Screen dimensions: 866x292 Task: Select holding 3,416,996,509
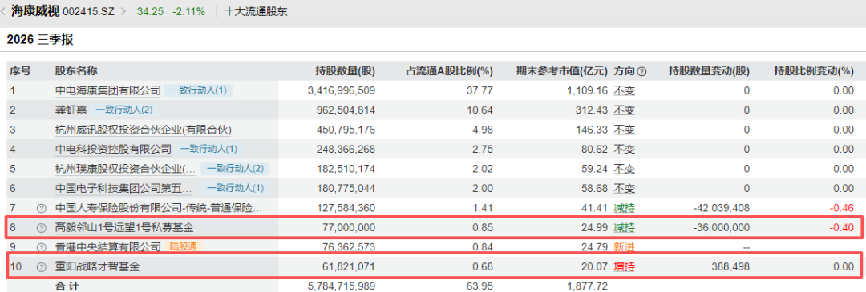point(342,90)
